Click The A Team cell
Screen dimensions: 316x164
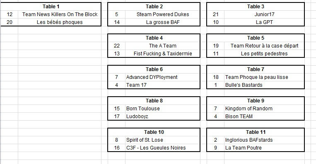[163, 45]
